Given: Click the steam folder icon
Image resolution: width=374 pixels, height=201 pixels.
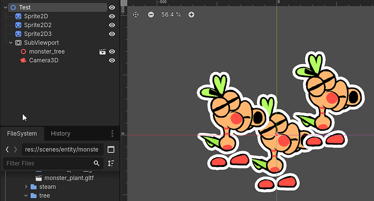Looking at the screenshot, I should click(34, 187).
